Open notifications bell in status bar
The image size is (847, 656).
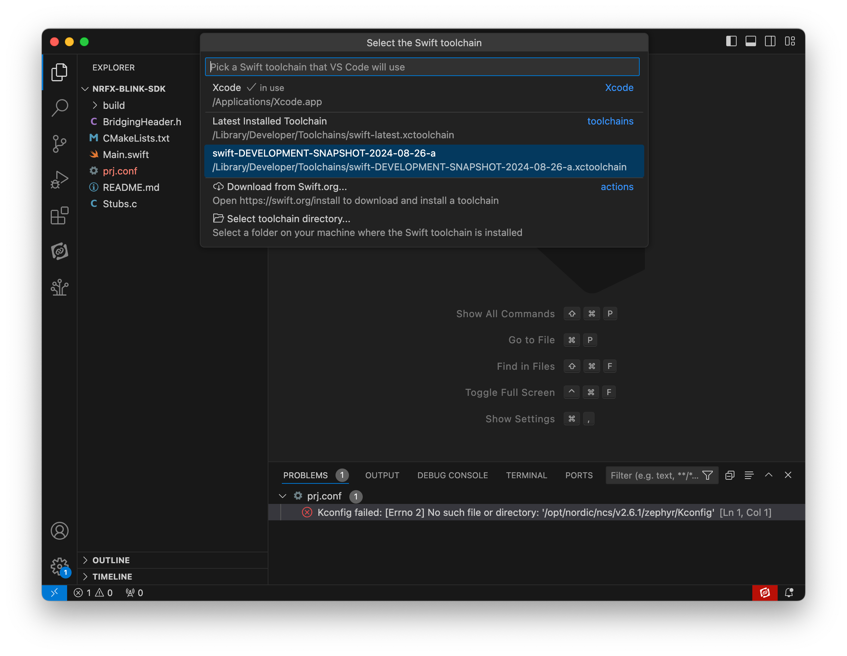[789, 592]
